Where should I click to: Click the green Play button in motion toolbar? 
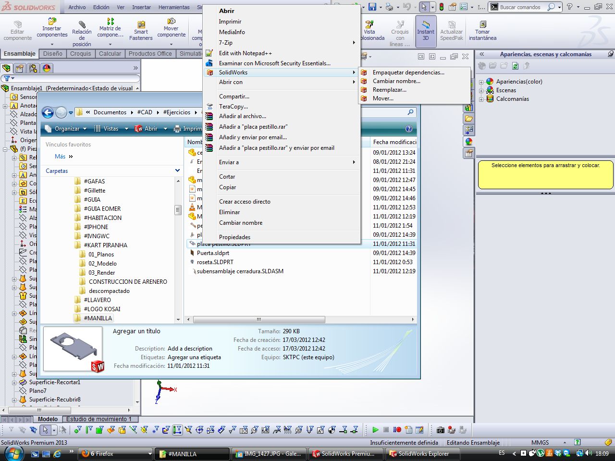pyautogui.click(x=375, y=430)
